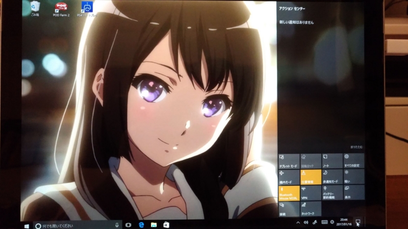The width and height of the screenshot is (408, 229).
Task: Open the Network (ネットワーク) quick action tile
Action: tap(311, 209)
